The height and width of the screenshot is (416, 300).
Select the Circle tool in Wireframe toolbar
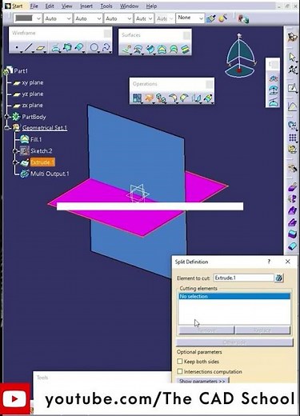(x=94, y=48)
